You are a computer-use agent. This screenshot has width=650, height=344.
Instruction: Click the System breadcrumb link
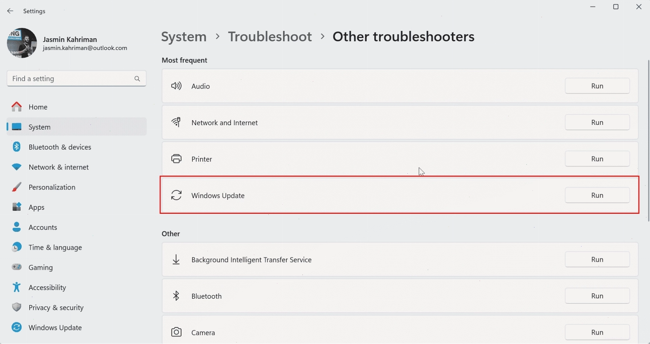tap(184, 37)
